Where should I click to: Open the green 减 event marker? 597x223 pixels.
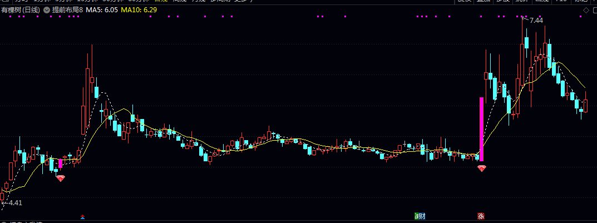[x=417, y=216]
